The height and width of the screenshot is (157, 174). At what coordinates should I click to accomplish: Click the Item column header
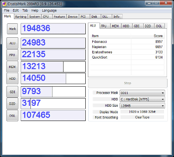(x=111, y=36)
